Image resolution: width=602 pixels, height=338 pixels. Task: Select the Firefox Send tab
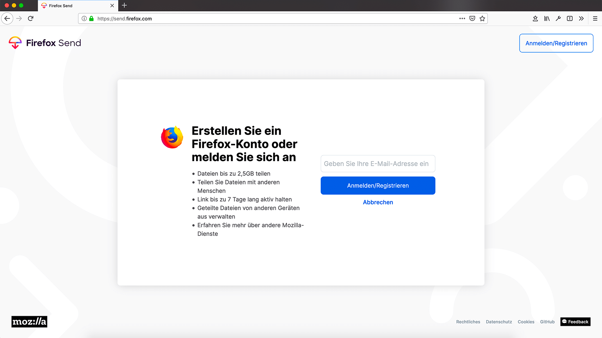78,6
